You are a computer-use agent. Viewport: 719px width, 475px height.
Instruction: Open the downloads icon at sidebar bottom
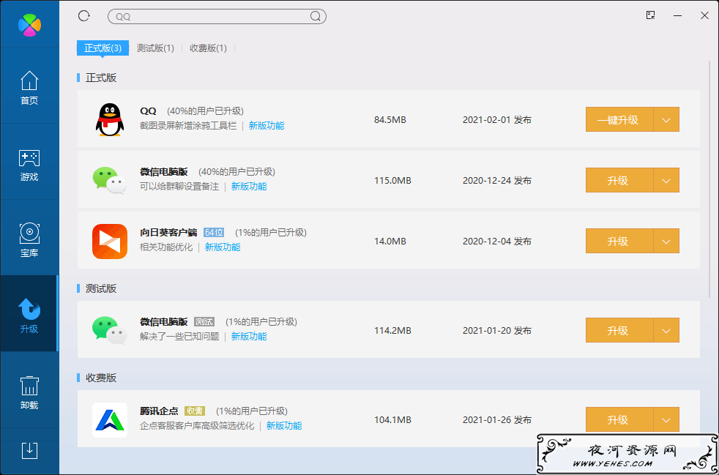[x=29, y=451]
